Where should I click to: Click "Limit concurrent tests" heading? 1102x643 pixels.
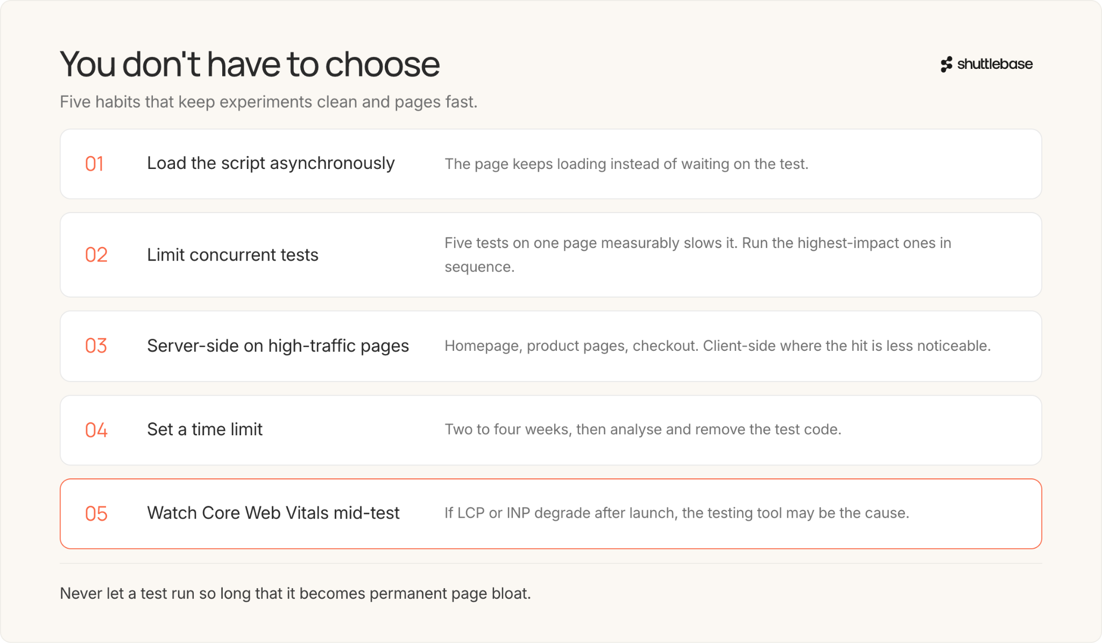point(232,255)
